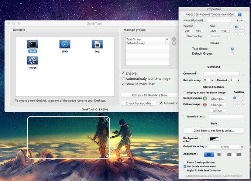251x181 pixels.
Task: Disable Set locale environment
Action: (x=185, y=167)
